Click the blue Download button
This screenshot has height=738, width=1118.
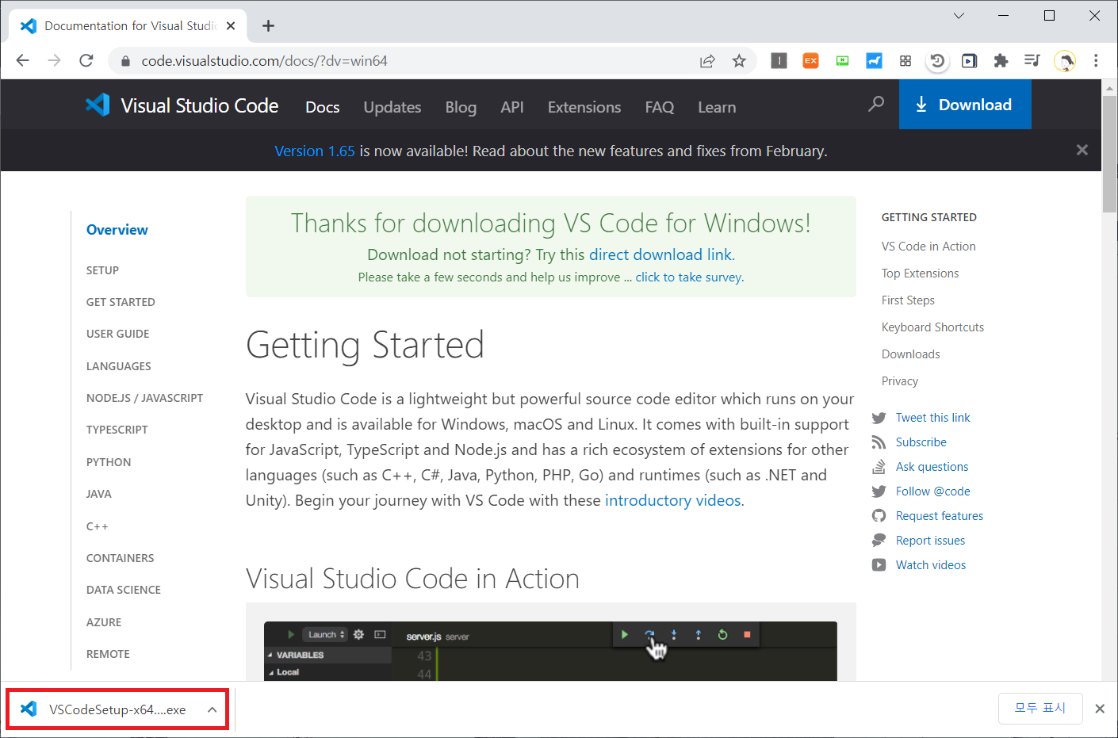click(965, 105)
